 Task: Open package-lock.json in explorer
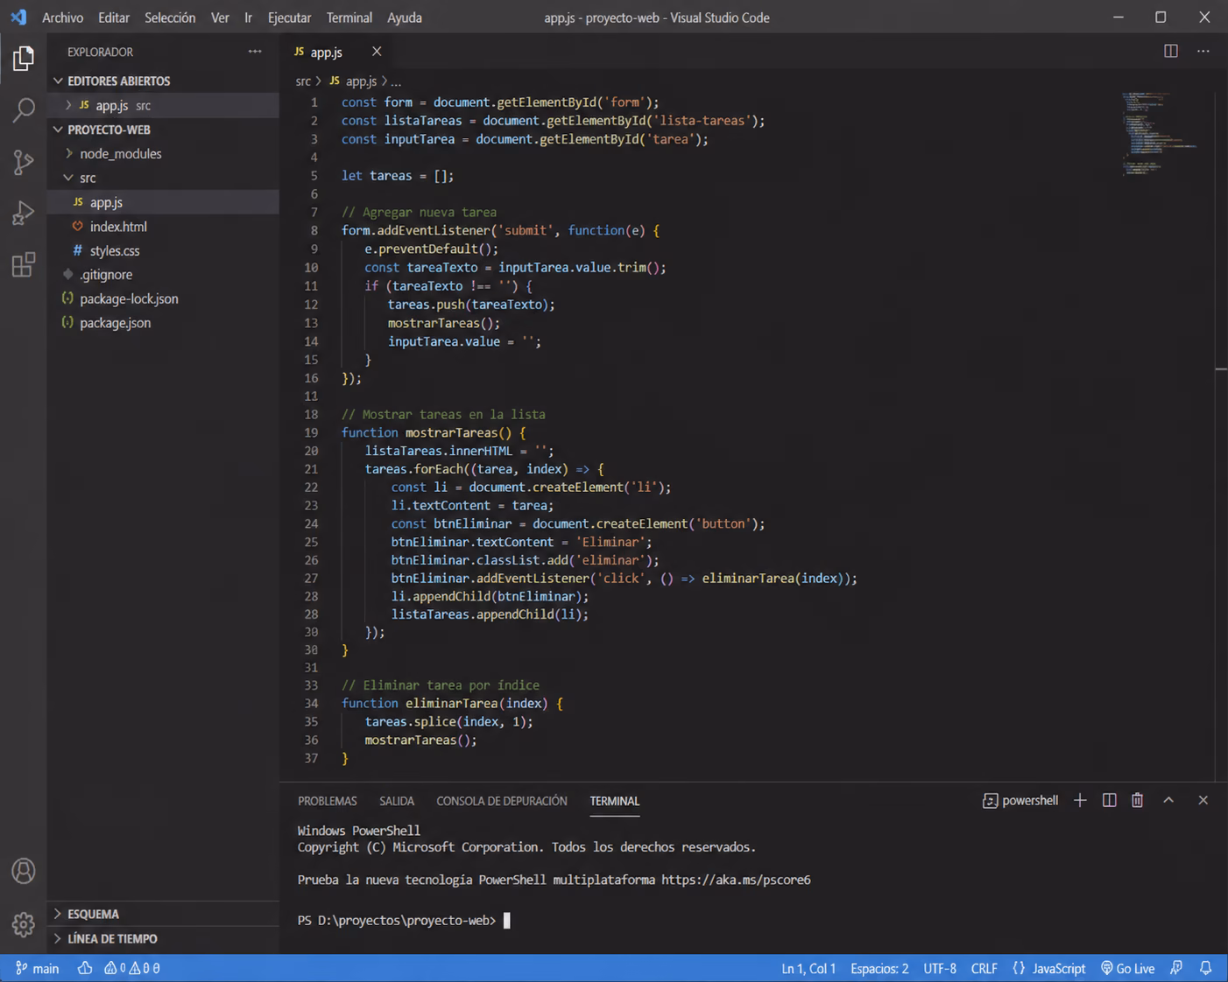click(x=163, y=298)
